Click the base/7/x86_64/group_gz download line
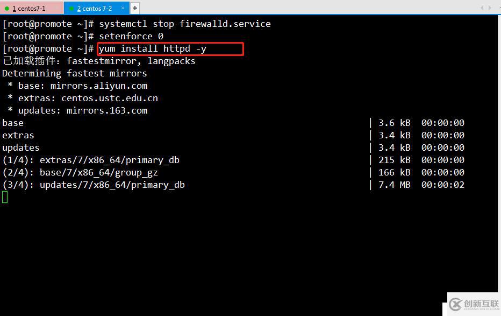 coord(98,172)
